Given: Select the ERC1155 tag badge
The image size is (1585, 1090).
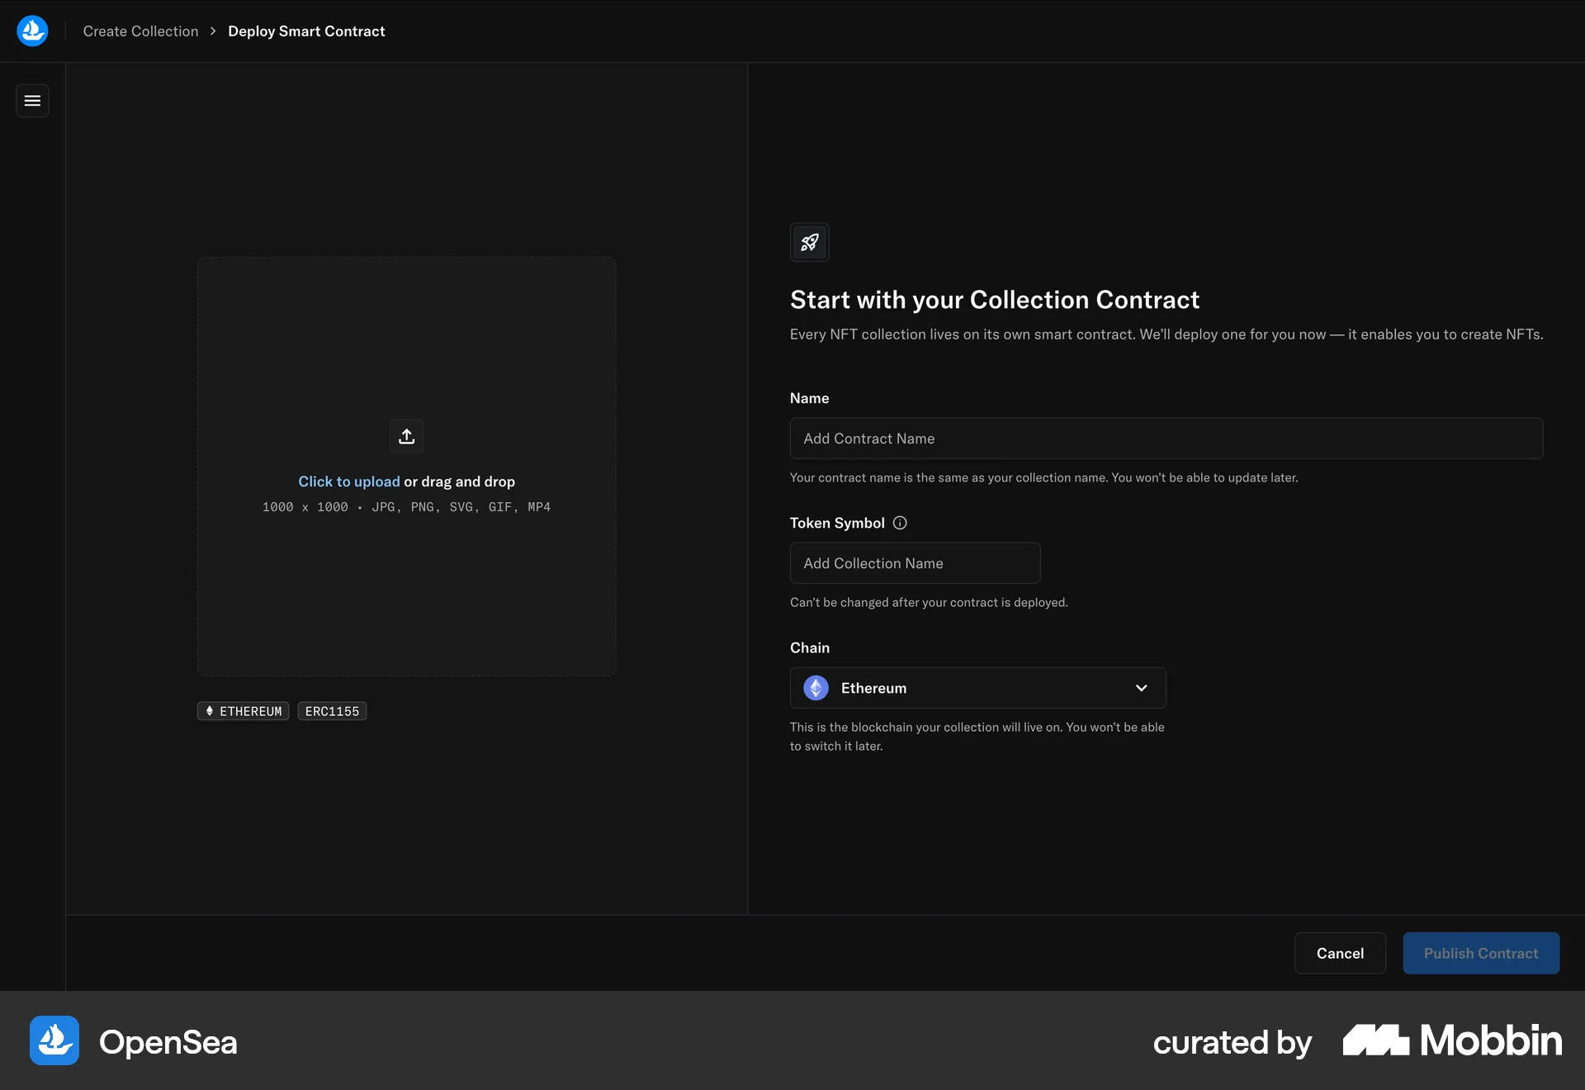Looking at the screenshot, I should pos(331,710).
